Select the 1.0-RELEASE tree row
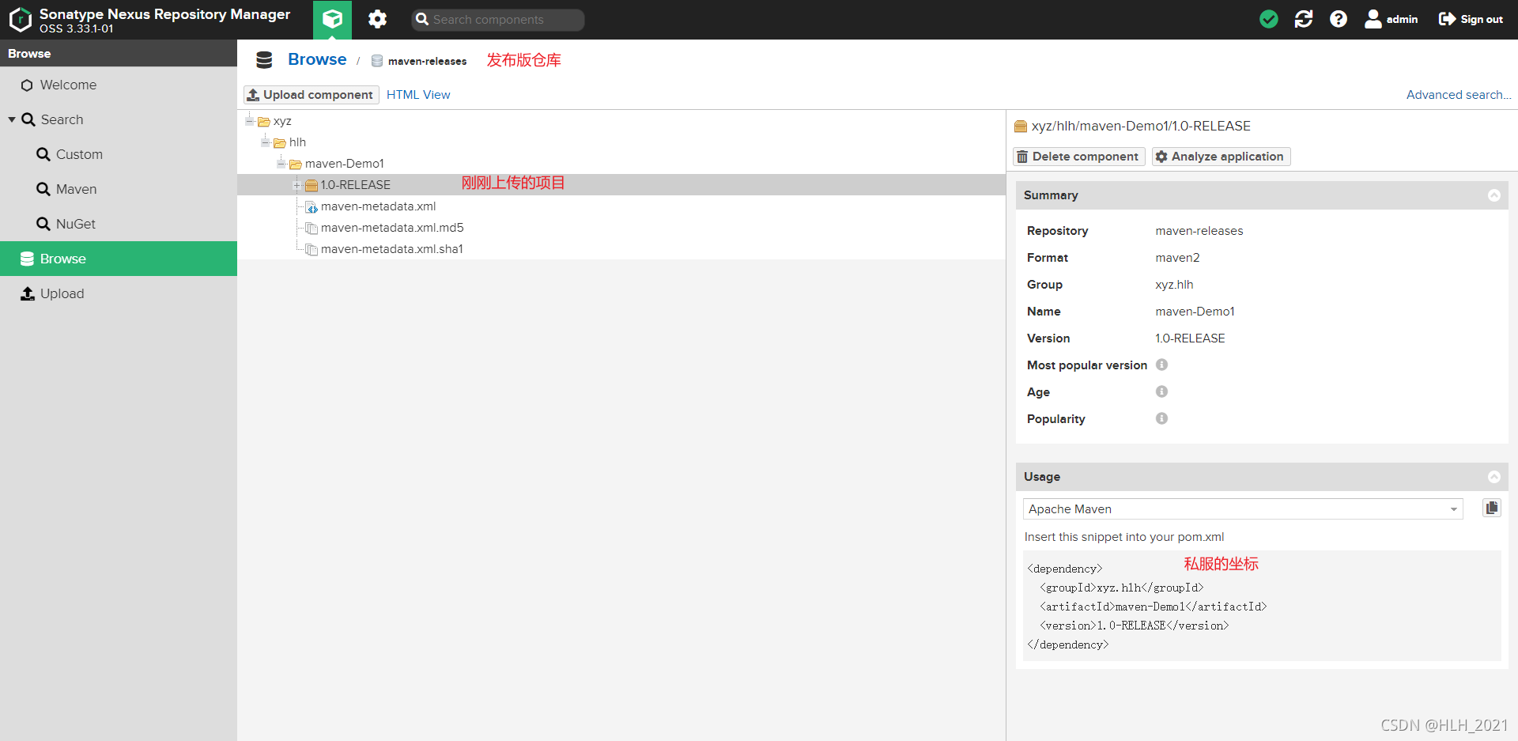The image size is (1518, 741). 621,185
